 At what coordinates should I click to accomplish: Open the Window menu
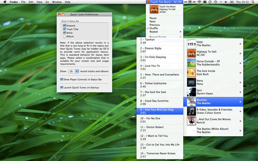pyautogui.click(x=57, y=2)
